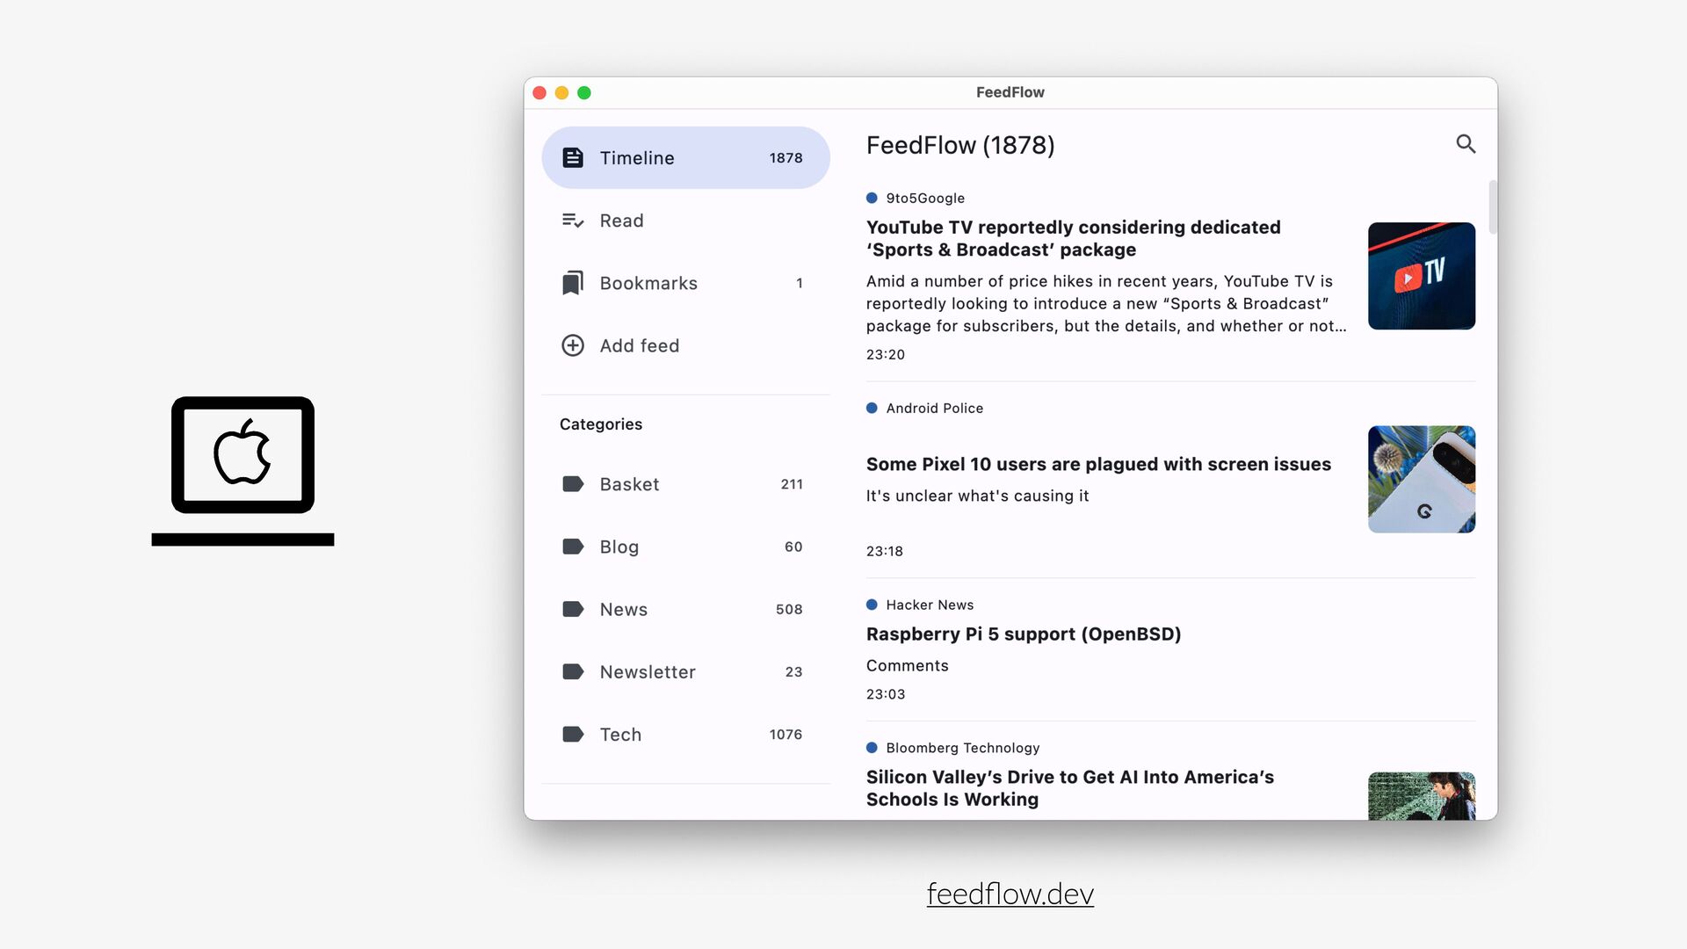Open the feedflow.dev link
Screen dimensions: 1687x949
[x=1010, y=894]
